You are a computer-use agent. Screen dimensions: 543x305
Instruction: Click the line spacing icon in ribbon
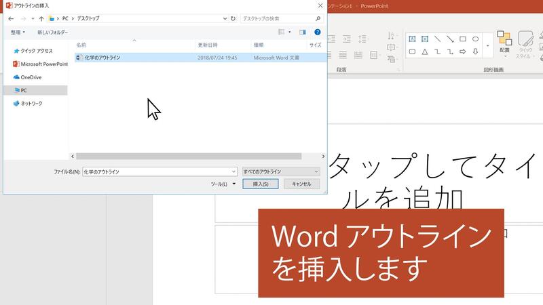click(362, 39)
